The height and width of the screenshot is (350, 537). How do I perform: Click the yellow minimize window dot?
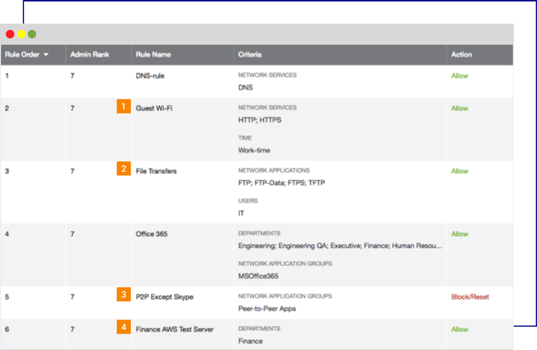pyautogui.click(x=21, y=34)
